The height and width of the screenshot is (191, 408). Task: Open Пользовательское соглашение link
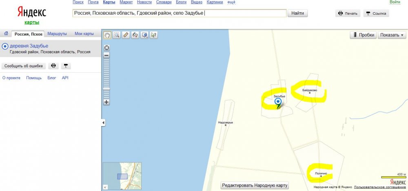pos(379,187)
